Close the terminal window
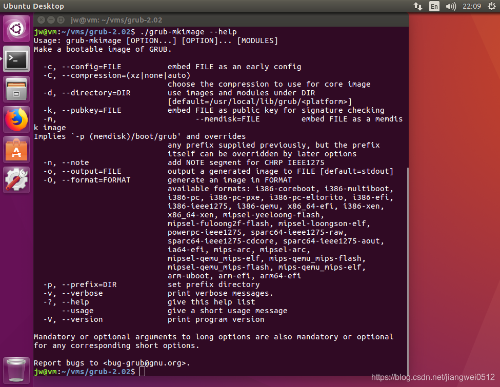Image resolution: width=500 pixels, height=387 pixels. [41, 20]
